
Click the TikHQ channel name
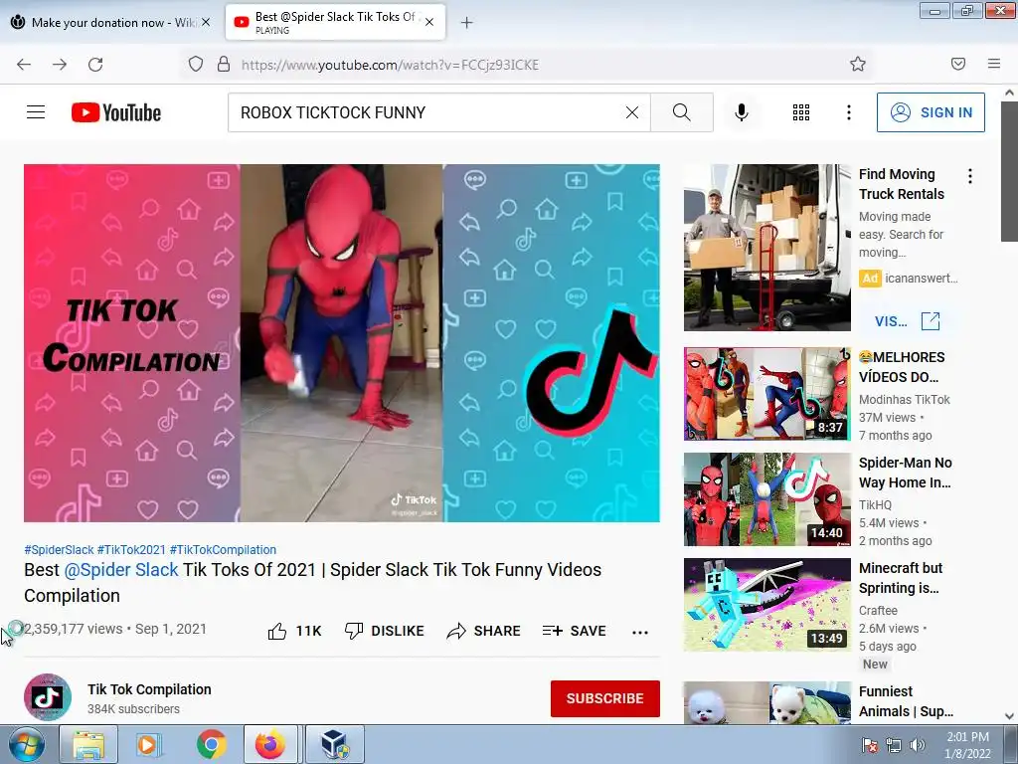[x=875, y=504]
